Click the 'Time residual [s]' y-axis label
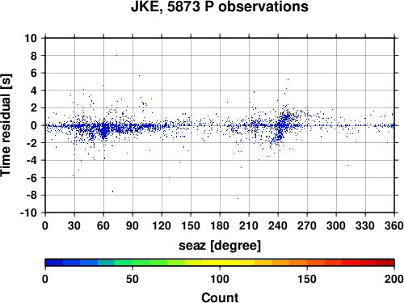The height and width of the screenshot is (303, 404). click(x=6, y=125)
